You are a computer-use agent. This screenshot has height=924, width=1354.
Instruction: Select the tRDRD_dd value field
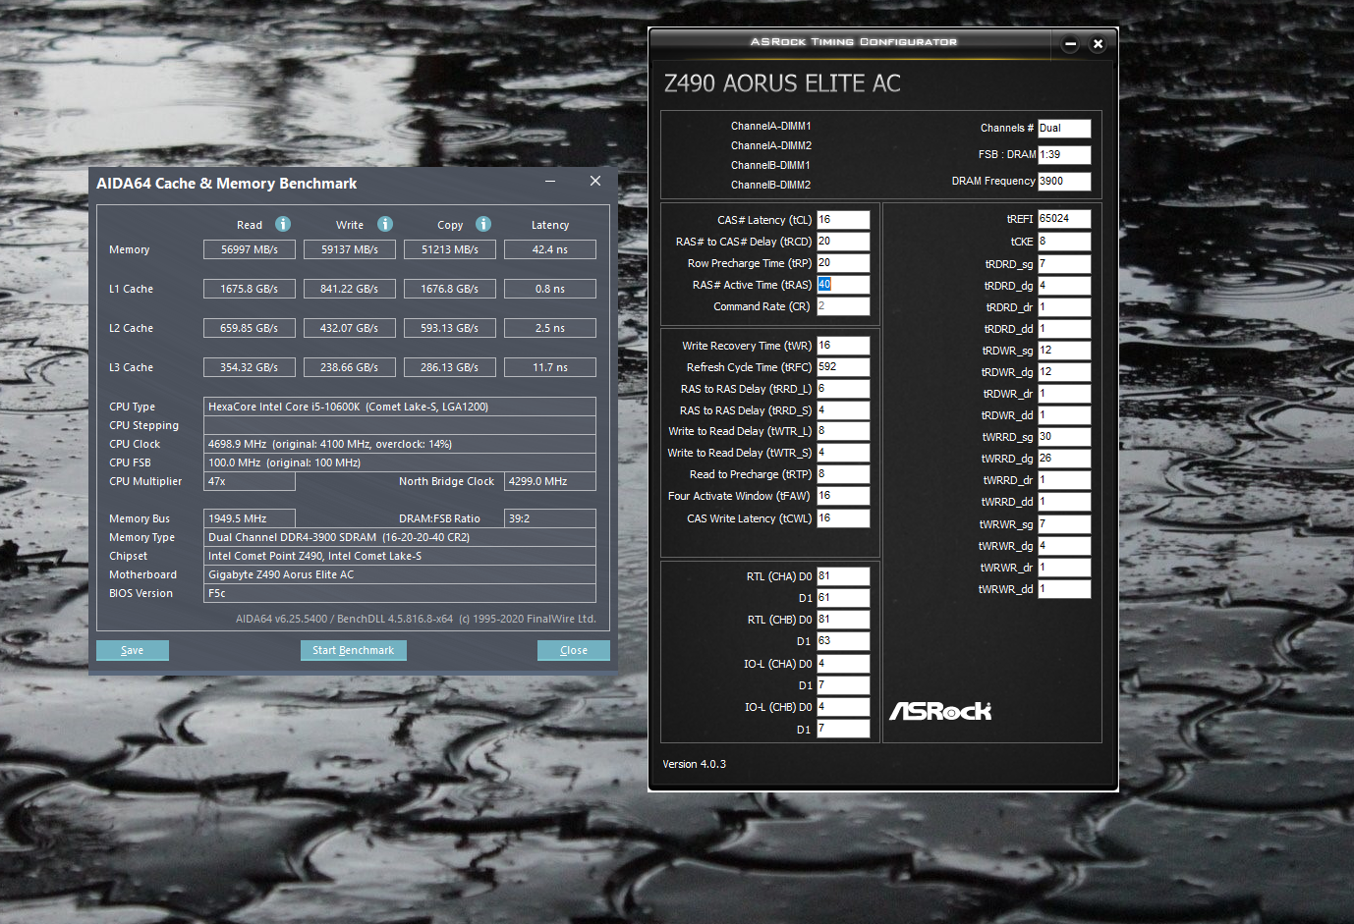pyautogui.click(x=1064, y=329)
